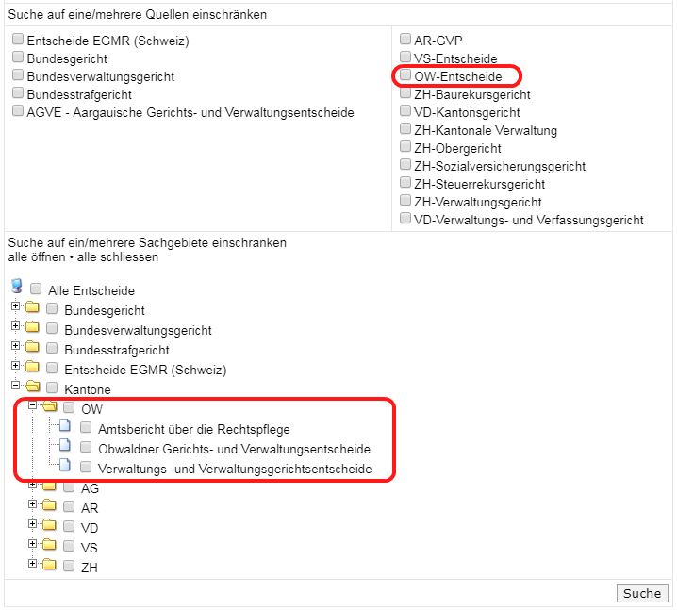Check the ZH-Baurekursgericht checkbox
The height and width of the screenshot is (610, 677).
(405, 92)
